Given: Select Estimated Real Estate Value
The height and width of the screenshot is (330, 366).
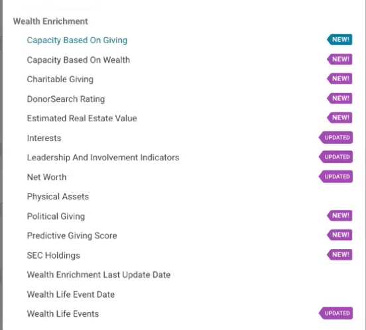Looking at the screenshot, I should pyautogui.click(x=82, y=118).
